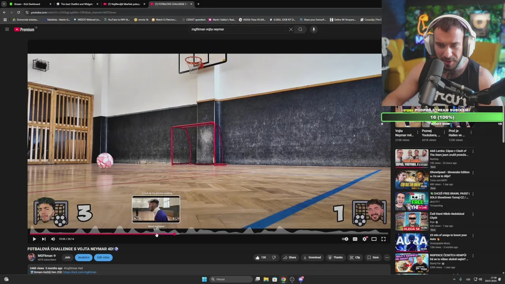This screenshot has width=505, height=284.
Task: Switch to the Nejšílenější lékařské pokusy tab
Action: pyautogui.click(x=123, y=4)
